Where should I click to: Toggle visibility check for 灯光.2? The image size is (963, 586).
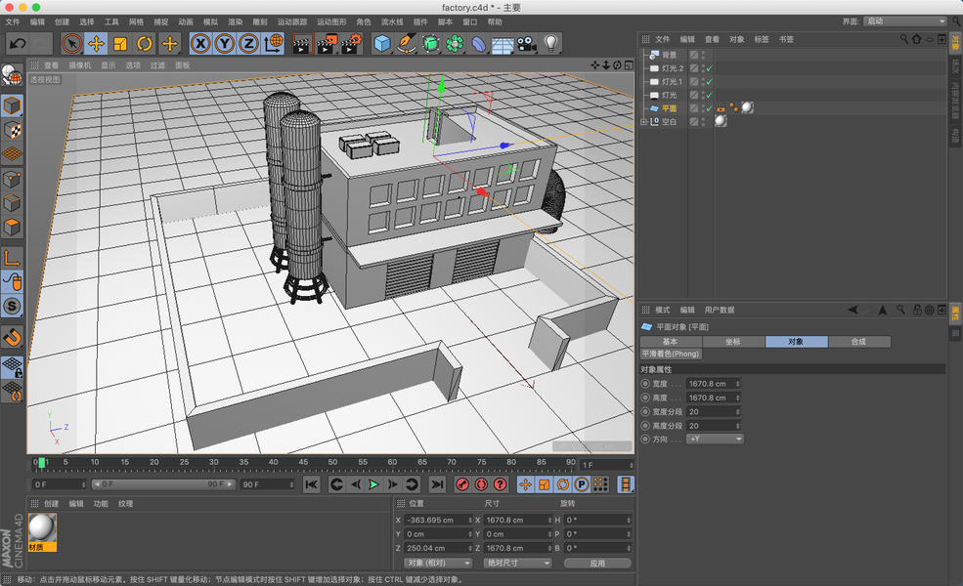(x=710, y=68)
